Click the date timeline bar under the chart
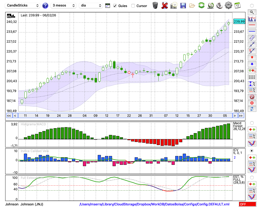260x208 pixels. pyautogui.click(x=125, y=115)
